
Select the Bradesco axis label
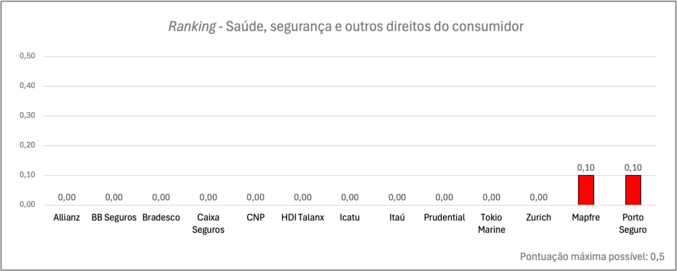click(x=161, y=217)
